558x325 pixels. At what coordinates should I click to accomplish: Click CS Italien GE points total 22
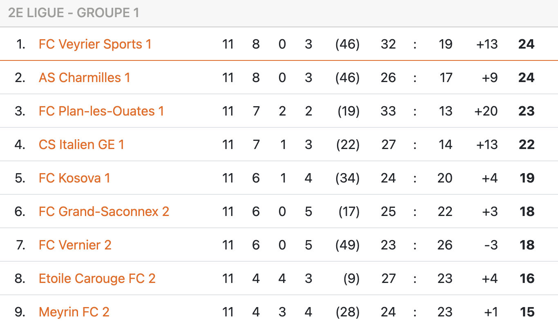526,145
